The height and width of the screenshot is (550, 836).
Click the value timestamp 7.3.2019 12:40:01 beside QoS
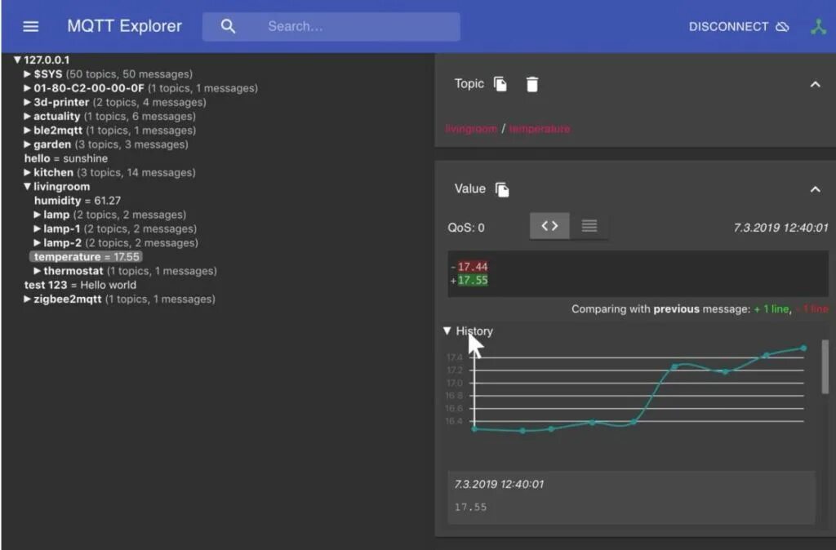pos(780,228)
